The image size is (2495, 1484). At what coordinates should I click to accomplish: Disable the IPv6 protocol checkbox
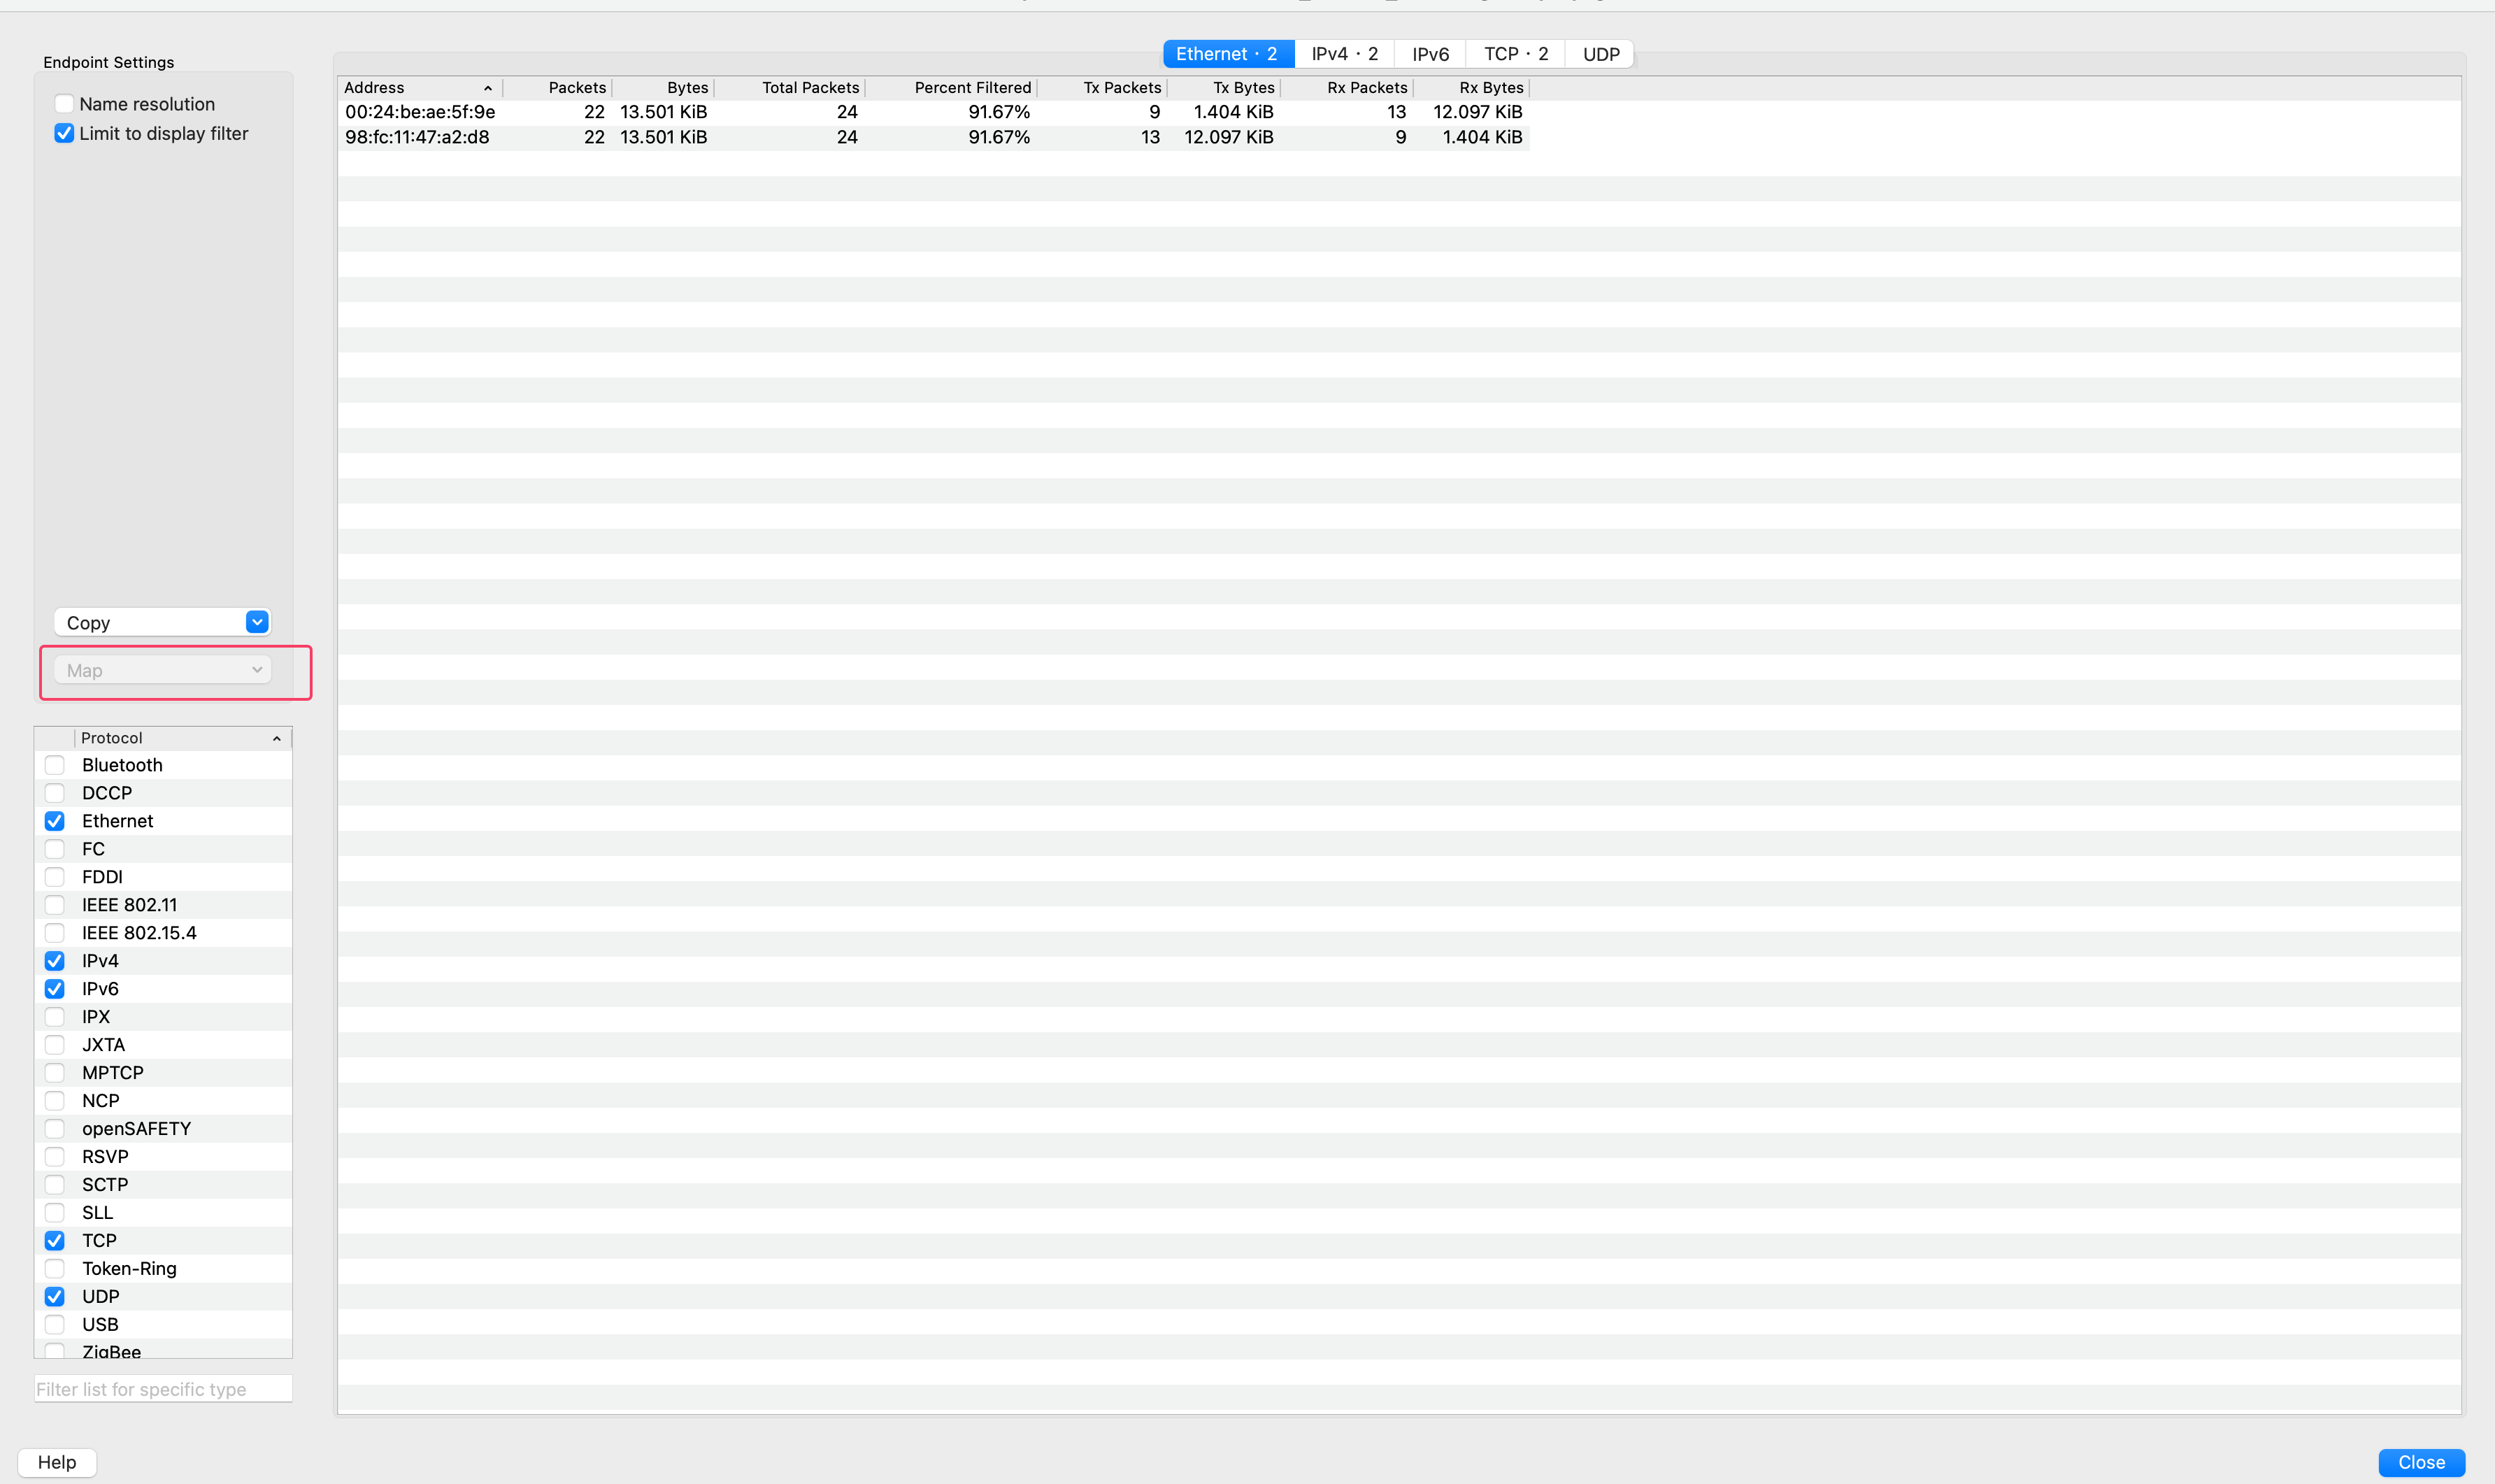(x=55, y=989)
